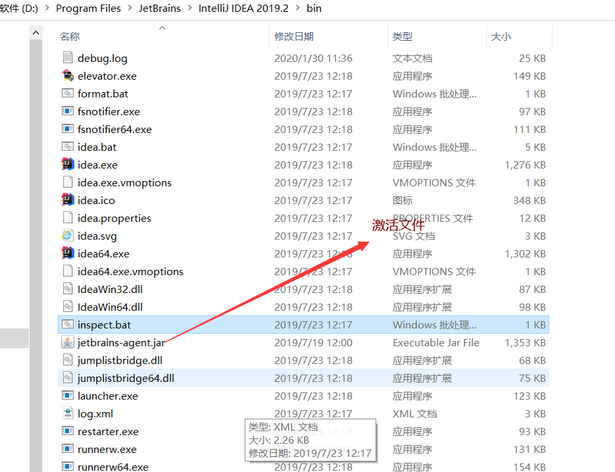This screenshot has height=472, width=615.
Task: Click the idea.exe IntelliJ icon
Action: click(68, 164)
